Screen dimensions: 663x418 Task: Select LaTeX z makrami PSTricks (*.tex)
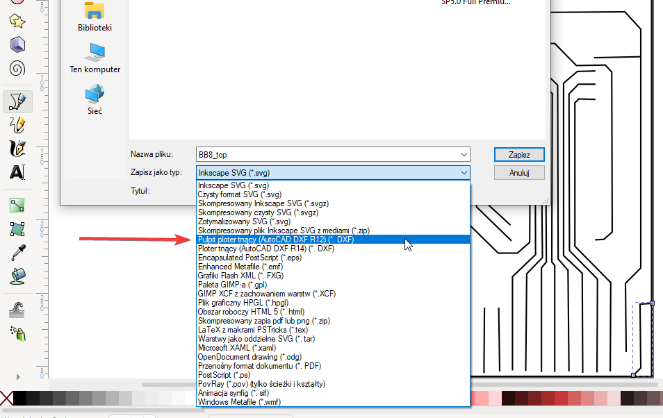333,330
